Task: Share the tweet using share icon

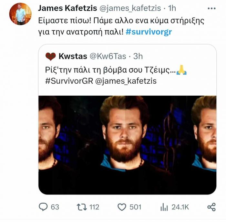Action: point(211,207)
